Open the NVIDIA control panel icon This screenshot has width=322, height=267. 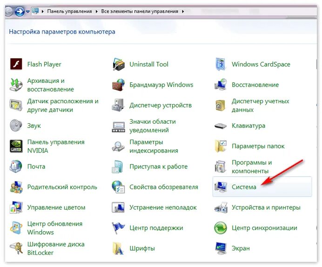(16, 146)
